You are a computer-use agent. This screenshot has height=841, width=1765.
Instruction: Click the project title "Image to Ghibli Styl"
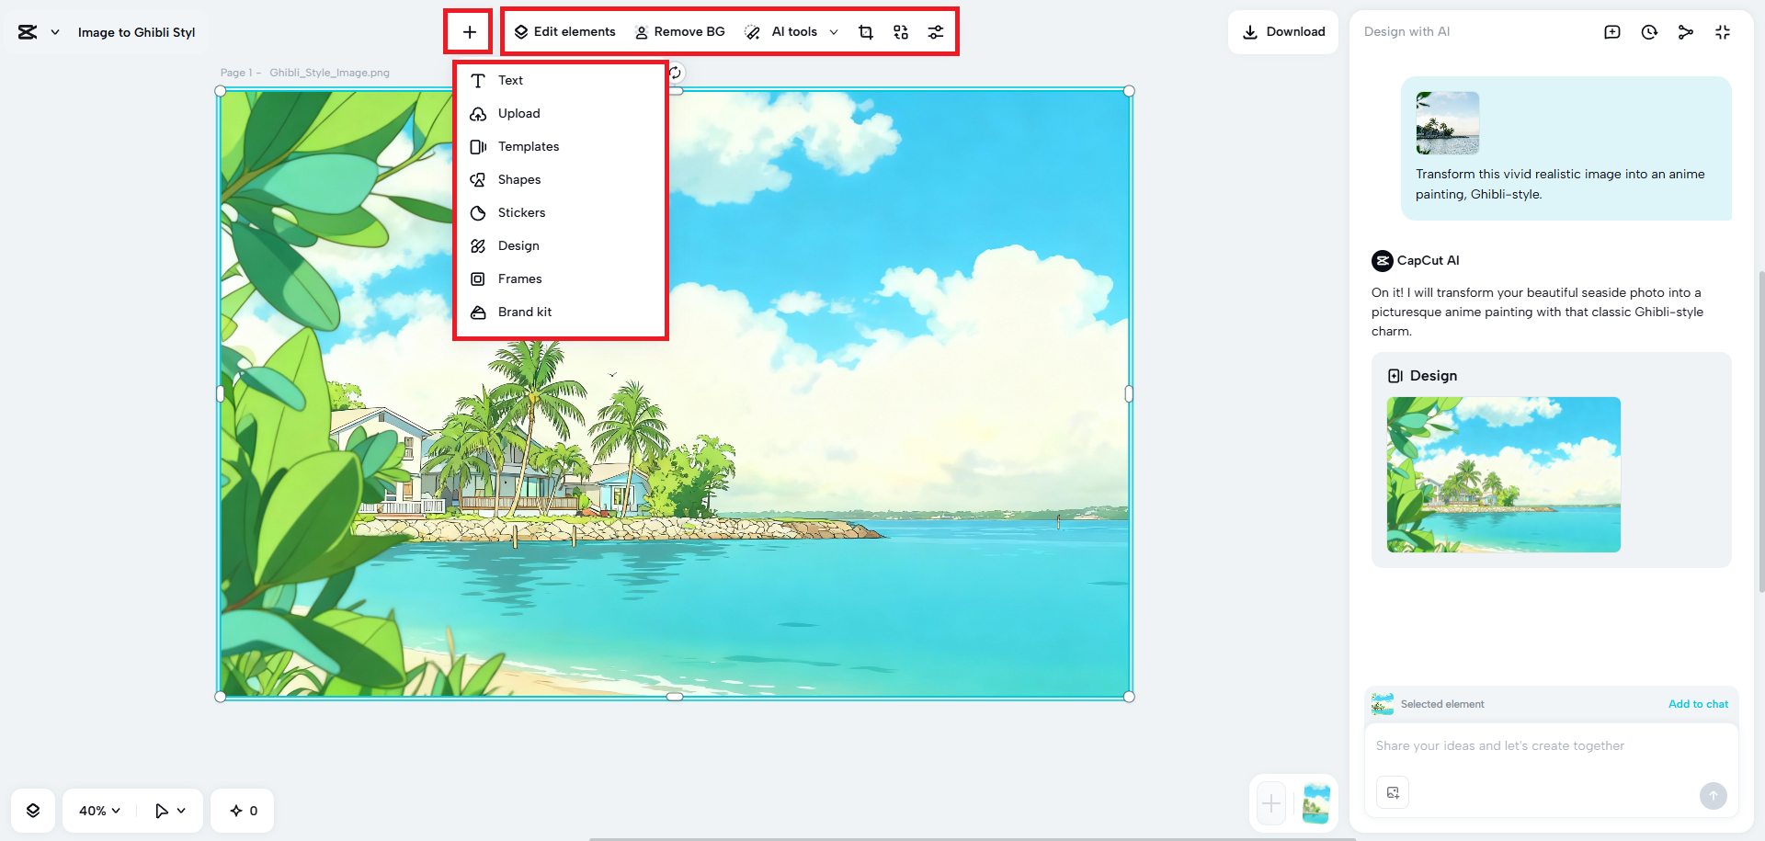tap(136, 32)
